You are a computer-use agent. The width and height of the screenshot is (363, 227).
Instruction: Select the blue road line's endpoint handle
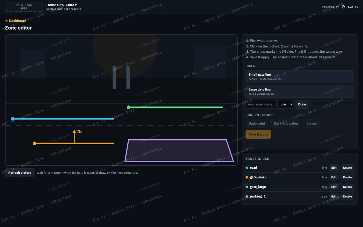click(13, 119)
